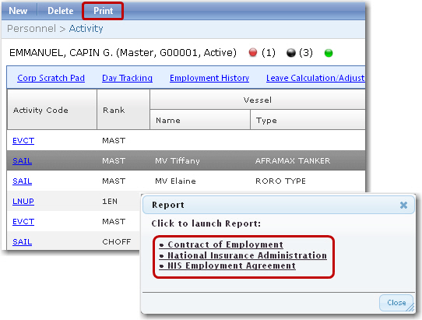Click the Close button in Report dialog
Viewport: 422px width, 320px height.
click(x=396, y=303)
